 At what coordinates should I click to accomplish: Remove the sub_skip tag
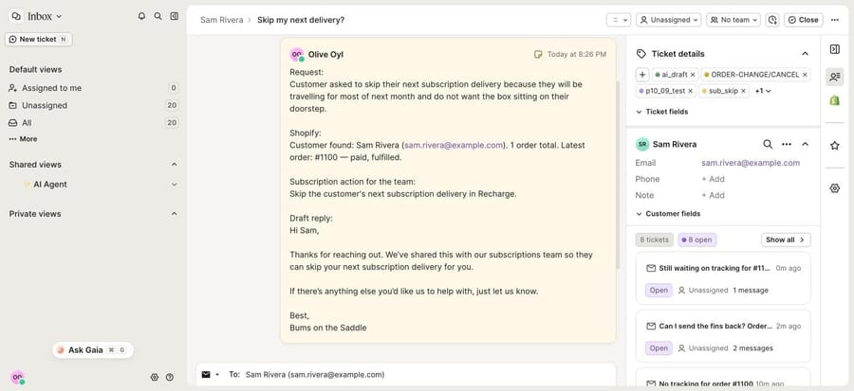coord(743,91)
